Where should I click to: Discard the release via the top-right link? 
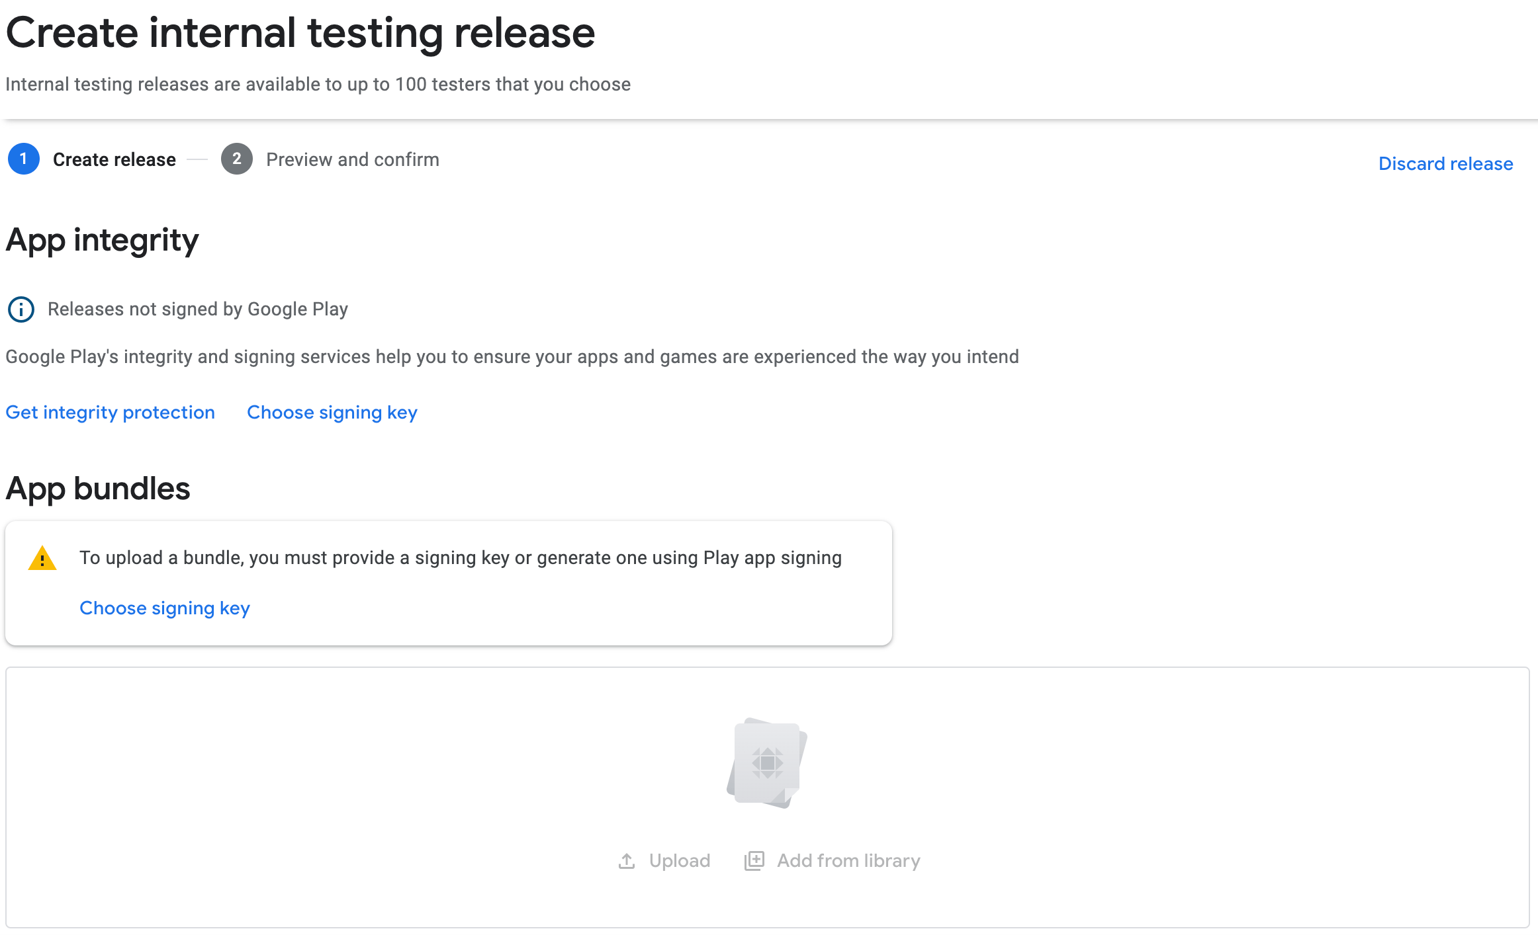1445,164
